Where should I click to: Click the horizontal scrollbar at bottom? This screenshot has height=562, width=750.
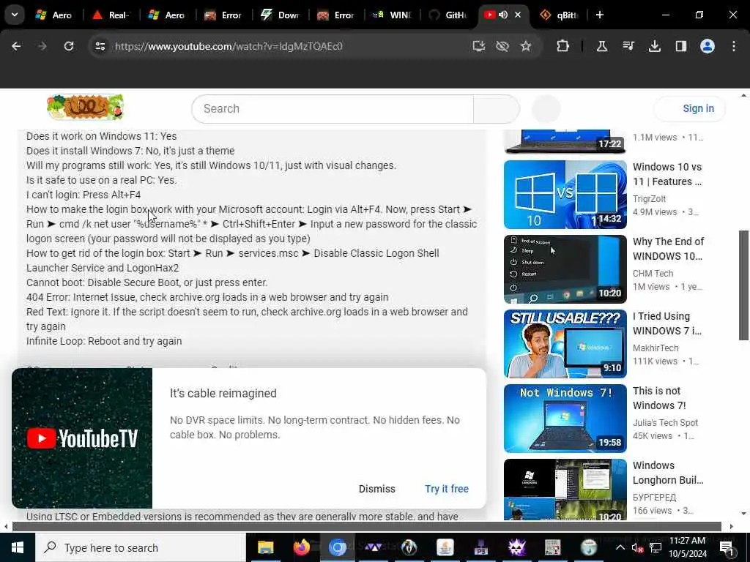[367, 527]
